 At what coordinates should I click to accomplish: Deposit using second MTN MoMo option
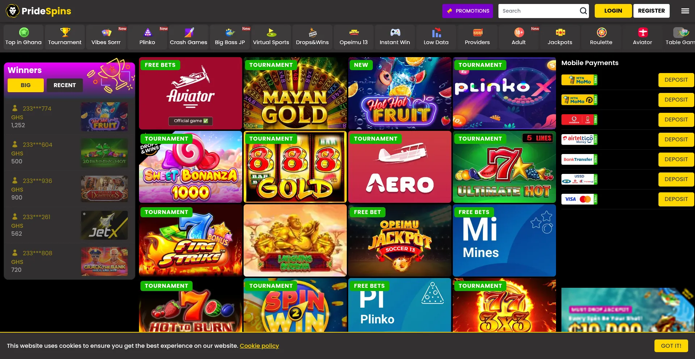pyautogui.click(x=676, y=100)
